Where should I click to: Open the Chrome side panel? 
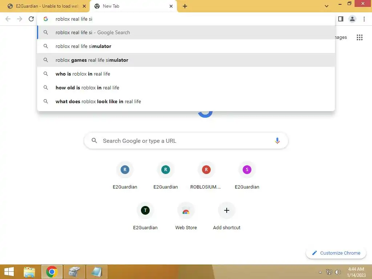tap(341, 19)
